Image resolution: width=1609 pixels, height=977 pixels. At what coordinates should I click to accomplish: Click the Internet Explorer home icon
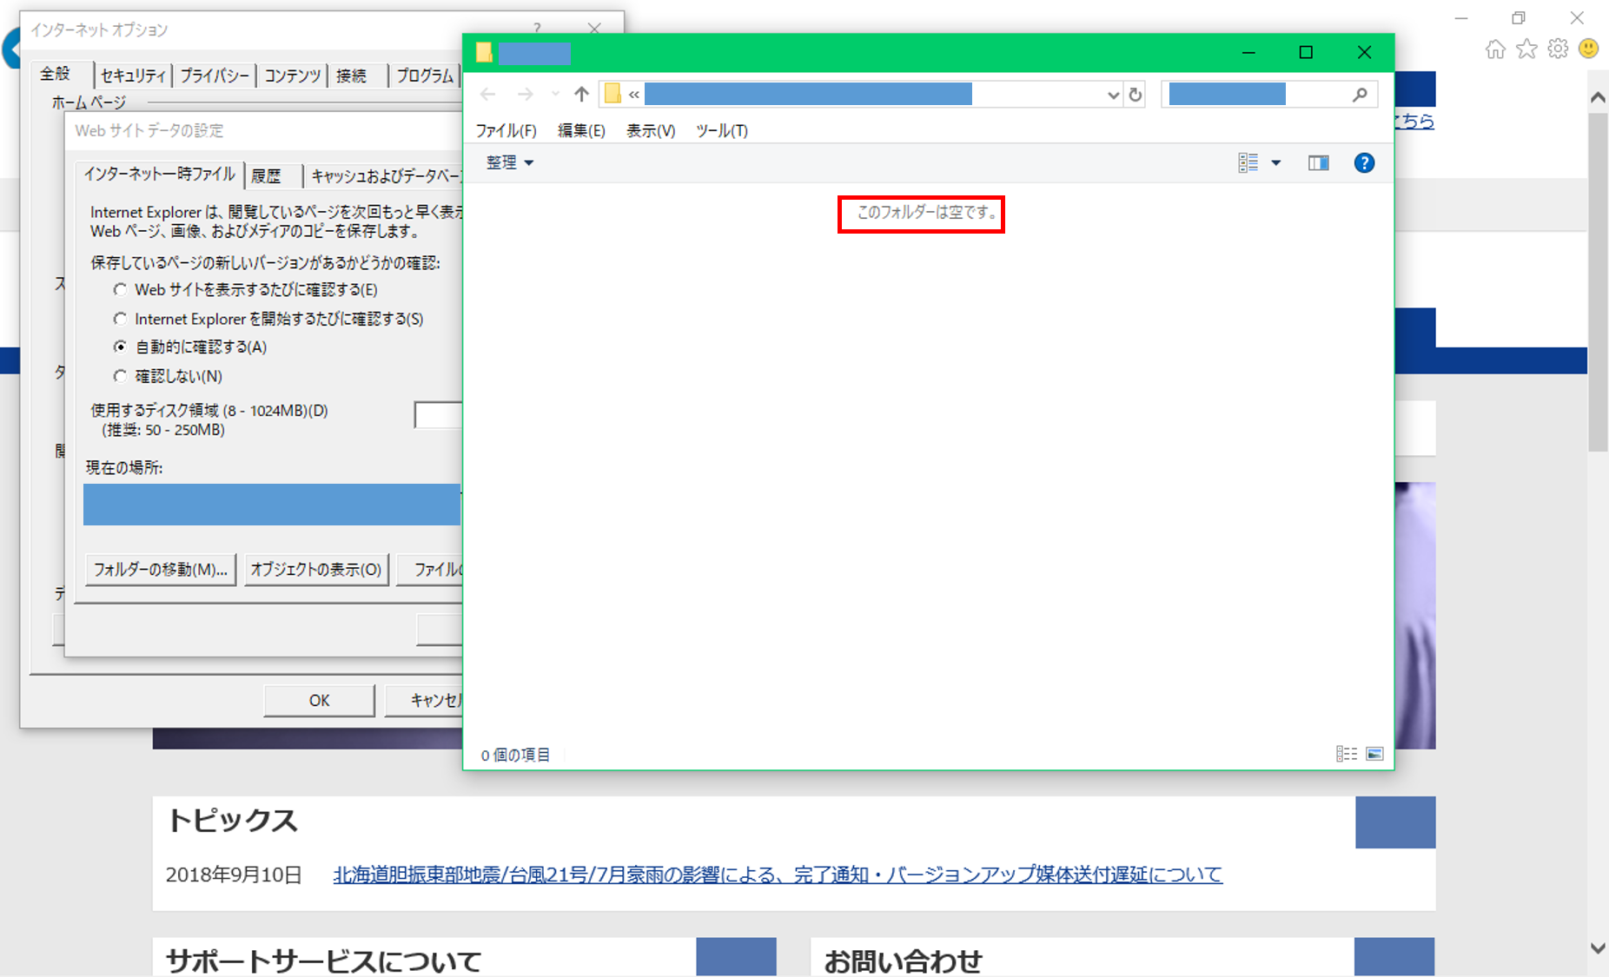pyautogui.click(x=1494, y=50)
